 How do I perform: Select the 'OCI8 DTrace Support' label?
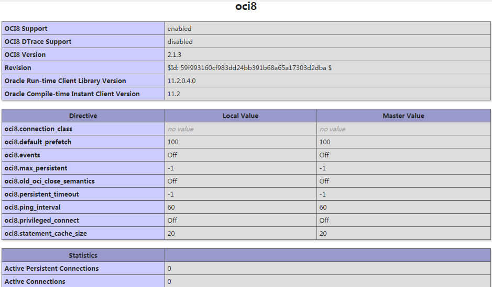coord(38,42)
